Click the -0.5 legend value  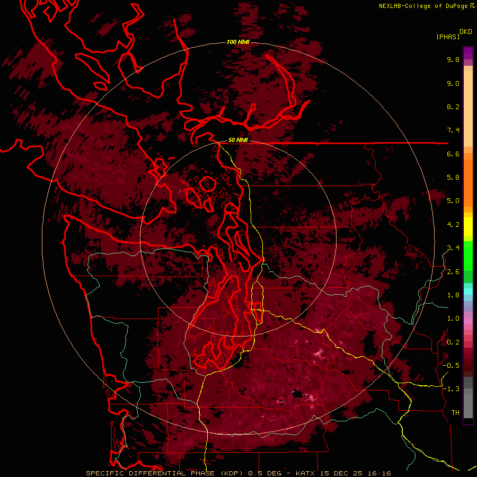(x=451, y=366)
